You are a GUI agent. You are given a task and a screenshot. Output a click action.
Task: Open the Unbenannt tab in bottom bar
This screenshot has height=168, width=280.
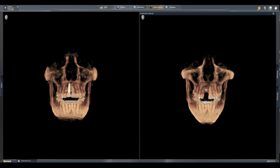[27, 161]
